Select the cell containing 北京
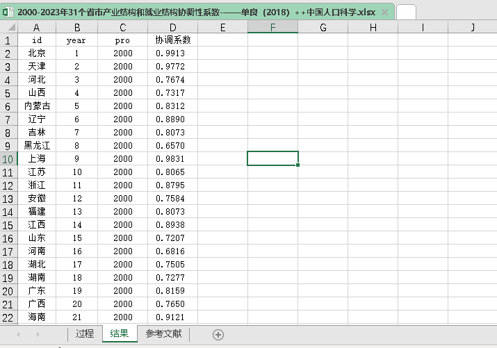This screenshot has height=348, width=497. 37,53
